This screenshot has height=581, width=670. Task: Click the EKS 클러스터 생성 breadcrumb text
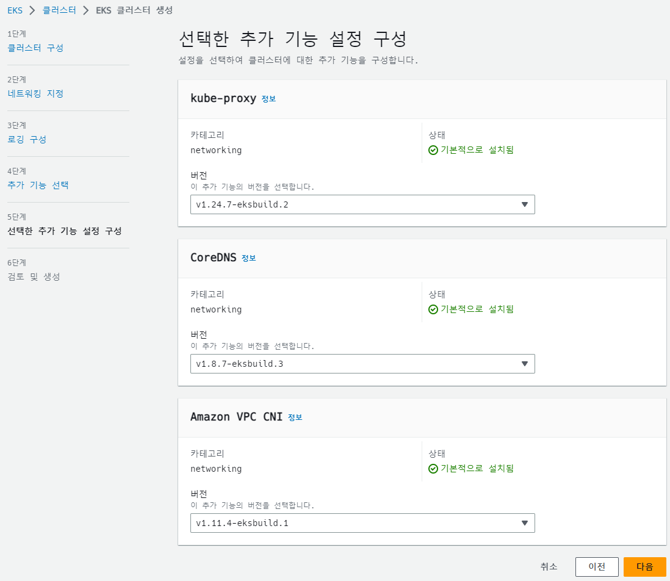click(x=134, y=10)
